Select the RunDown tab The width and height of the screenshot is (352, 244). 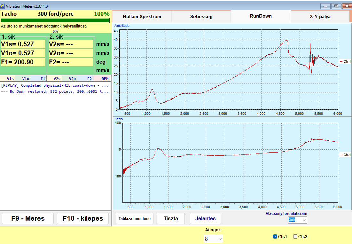[261, 16]
